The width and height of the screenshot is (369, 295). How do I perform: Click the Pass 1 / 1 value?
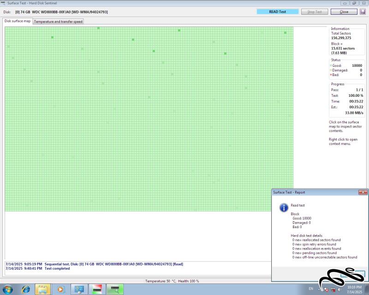pyautogui.click(x=359, y=90)
